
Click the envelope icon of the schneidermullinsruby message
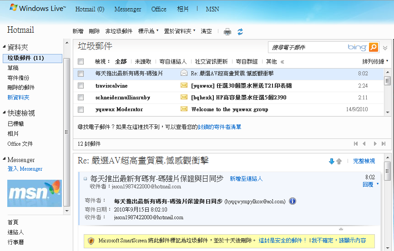point(184,97)
